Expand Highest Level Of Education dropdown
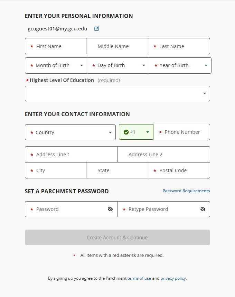 tap(117, 94)
